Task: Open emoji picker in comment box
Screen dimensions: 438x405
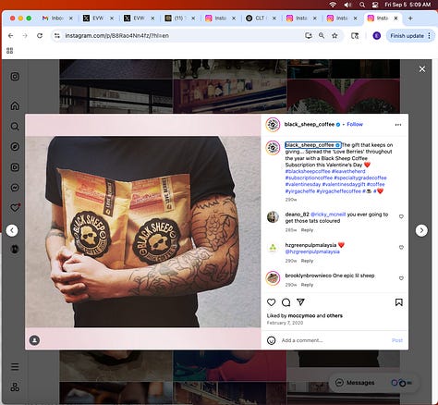Action: point(271,340)
